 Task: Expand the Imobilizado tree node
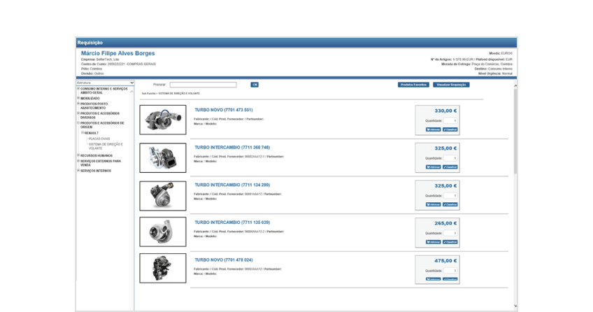point(78,99)
